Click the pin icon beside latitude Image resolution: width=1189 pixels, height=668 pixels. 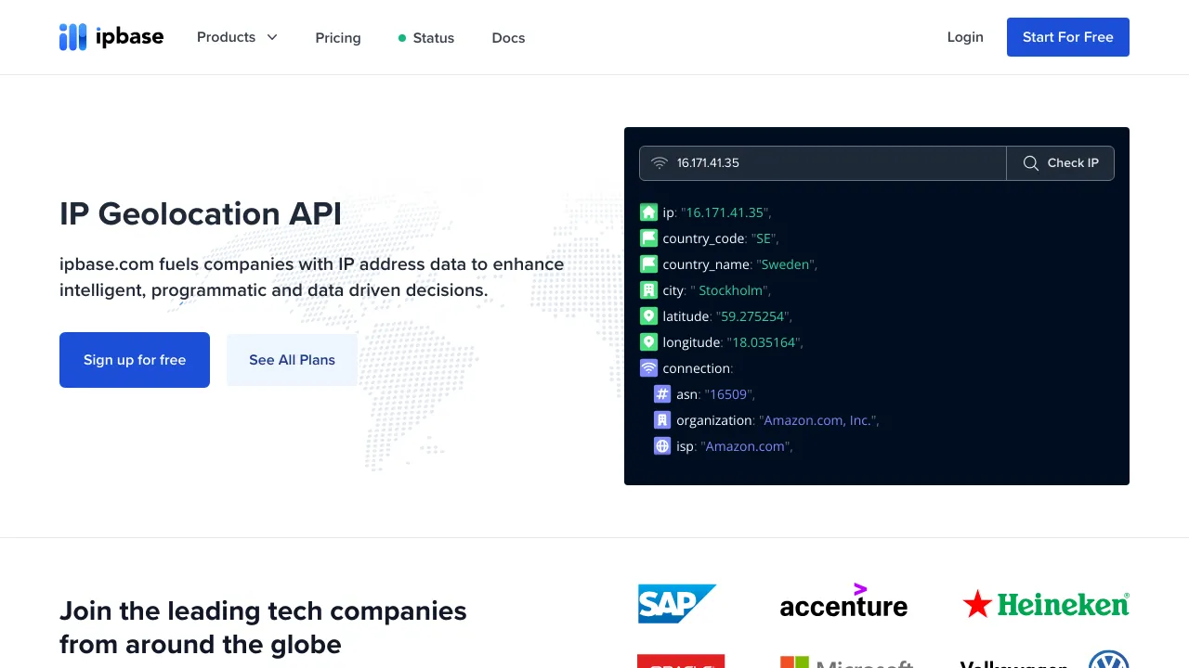[x=648, y=316]
